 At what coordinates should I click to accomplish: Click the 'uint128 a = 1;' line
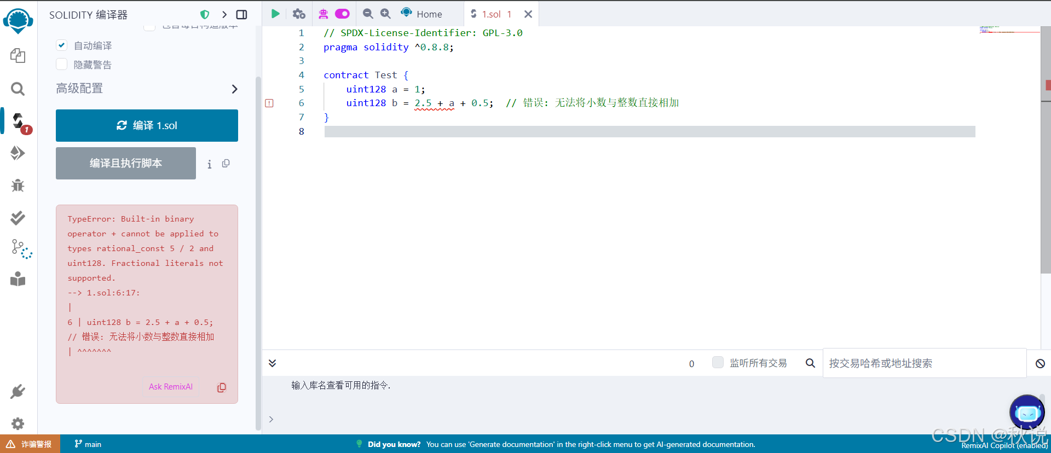pos(385,89)
